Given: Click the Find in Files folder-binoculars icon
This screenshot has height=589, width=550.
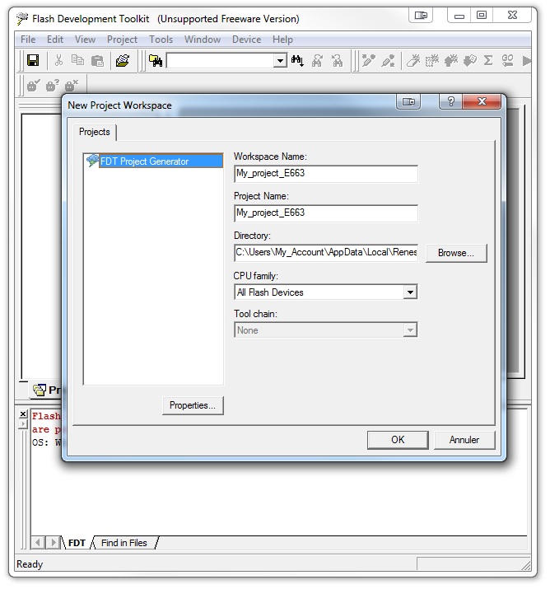Looking at the screenshot, I should pyautogui.click(x=156, y=60).
